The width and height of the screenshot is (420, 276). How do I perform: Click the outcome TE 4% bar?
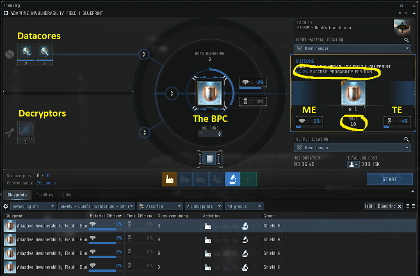397,122
